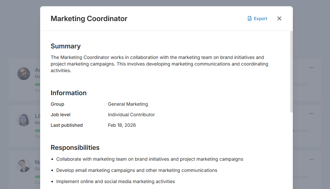The height and width of the screenshot is (189, 330).
Task: Click the Marketing Coordinator dialog title
Action: pyautogui.click(x=89, y=19)
